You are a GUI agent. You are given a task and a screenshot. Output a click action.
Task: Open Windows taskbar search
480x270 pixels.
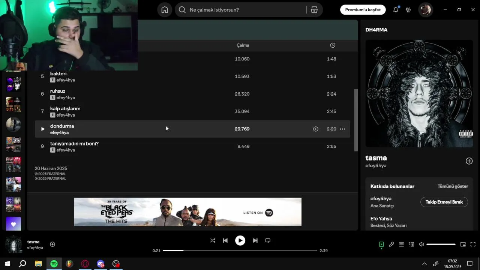(22, 264)
